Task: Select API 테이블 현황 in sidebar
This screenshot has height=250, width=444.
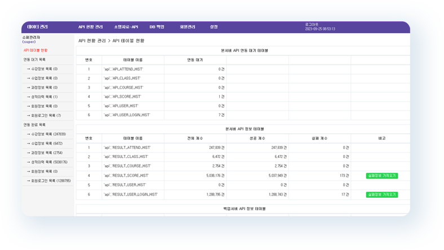Action: [x=35, y=50]
